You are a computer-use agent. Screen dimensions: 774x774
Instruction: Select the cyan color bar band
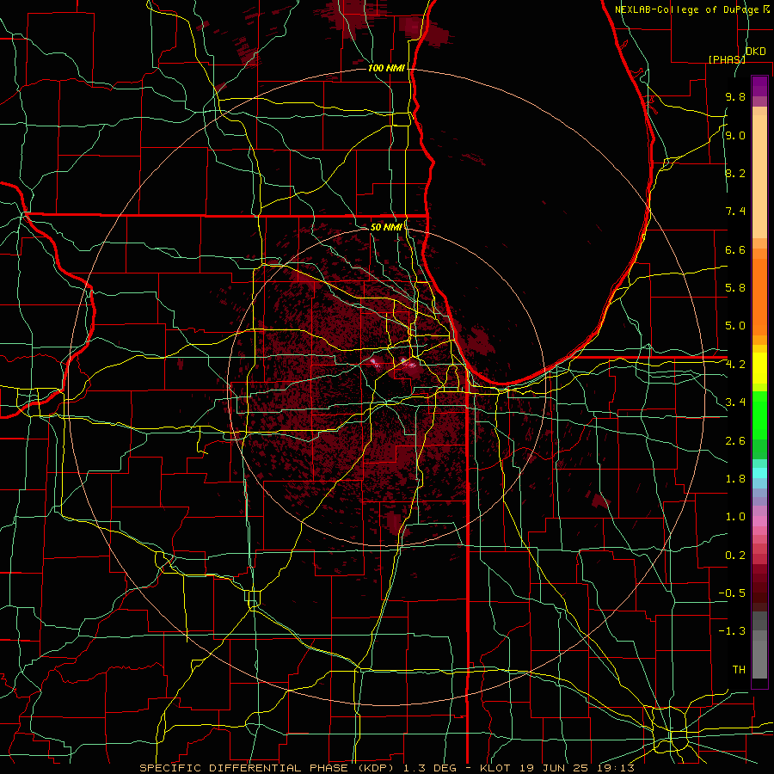click(x=759, y=473)
